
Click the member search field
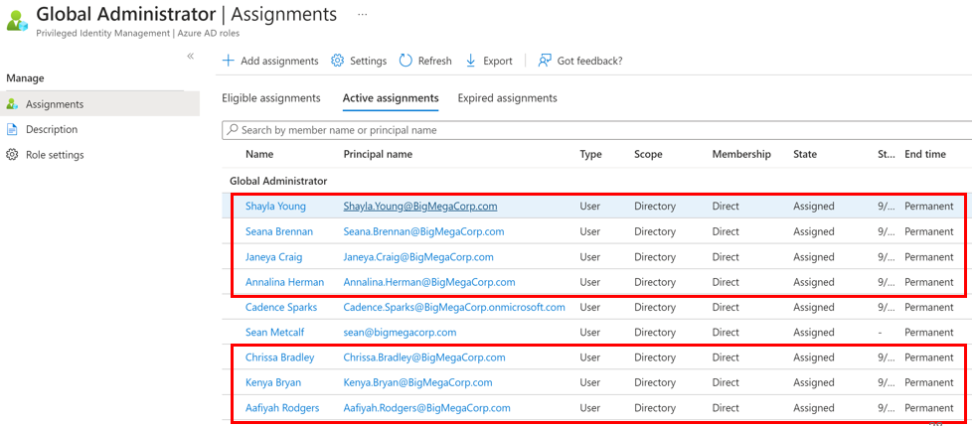[x=596, y=130]
